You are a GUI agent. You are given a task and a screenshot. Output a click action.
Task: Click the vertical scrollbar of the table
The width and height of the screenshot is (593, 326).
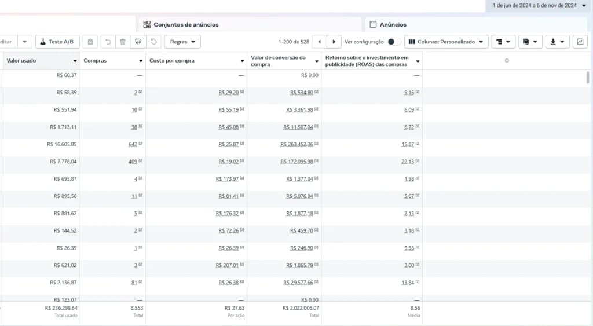[588, 77]
